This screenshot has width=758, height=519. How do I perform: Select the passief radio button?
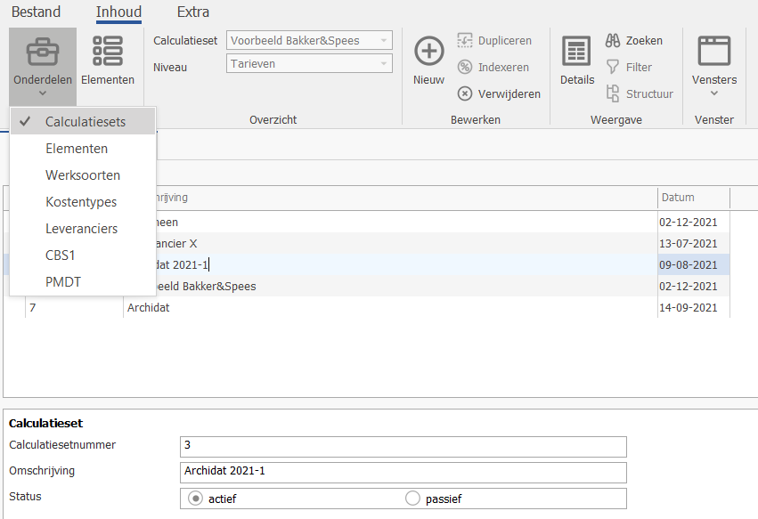[412, 499]
